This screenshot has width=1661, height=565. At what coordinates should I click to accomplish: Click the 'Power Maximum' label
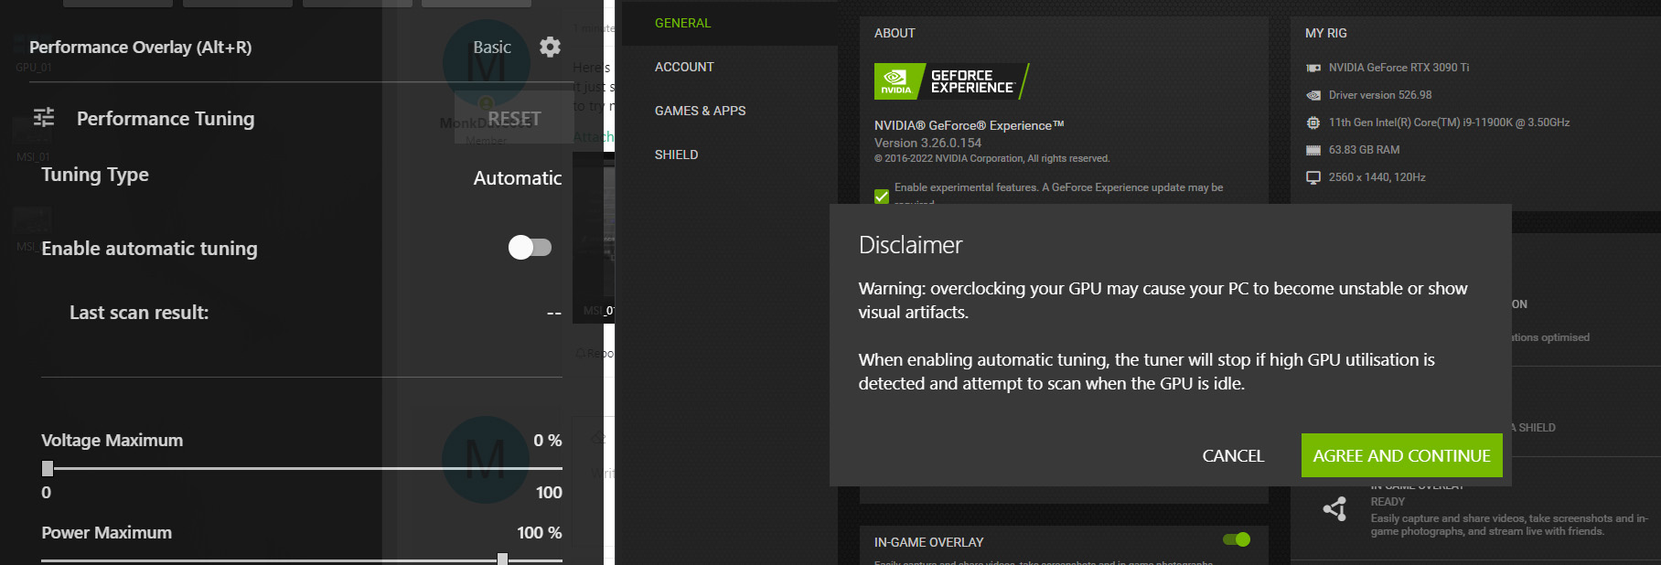[x=106, y=533]
